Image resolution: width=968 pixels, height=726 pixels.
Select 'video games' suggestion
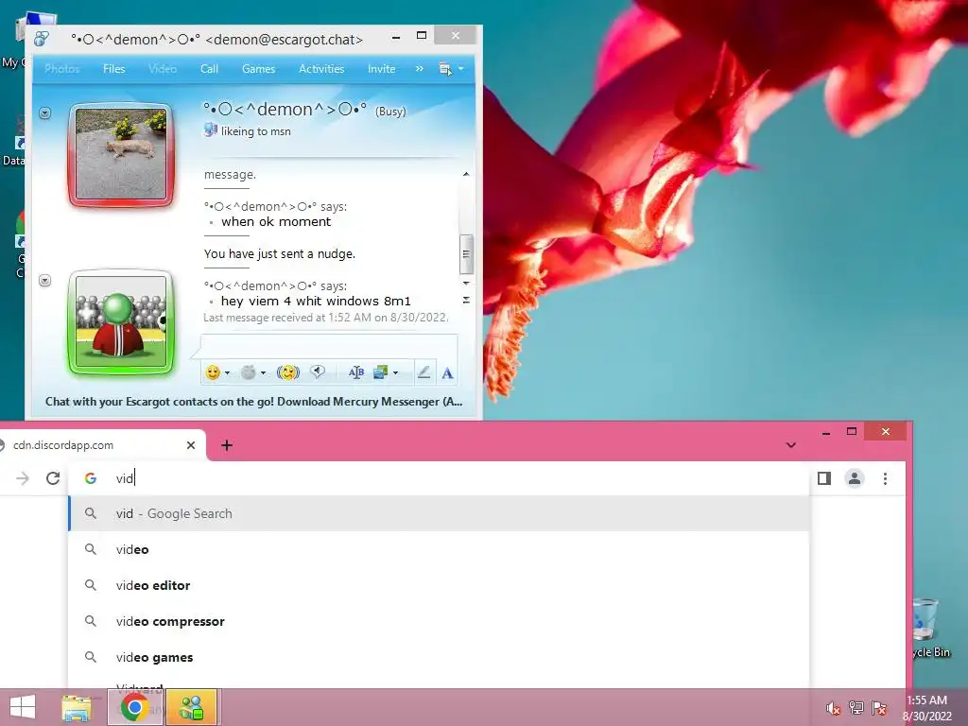pos(439,658)
